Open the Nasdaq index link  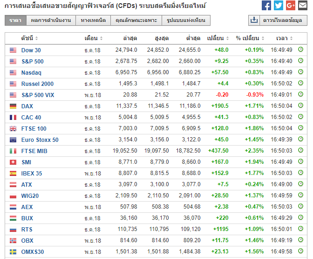coord(31,73)
